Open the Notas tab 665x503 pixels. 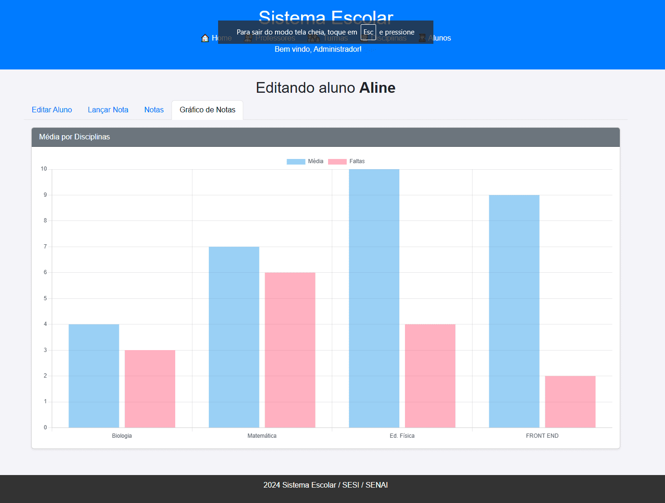tap(154, 110)
